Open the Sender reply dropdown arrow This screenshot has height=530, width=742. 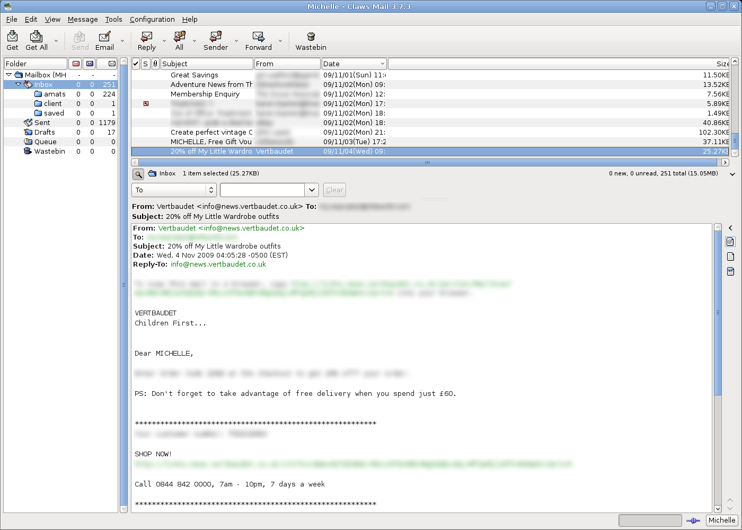pyautogui.click(x=236, y=41)
